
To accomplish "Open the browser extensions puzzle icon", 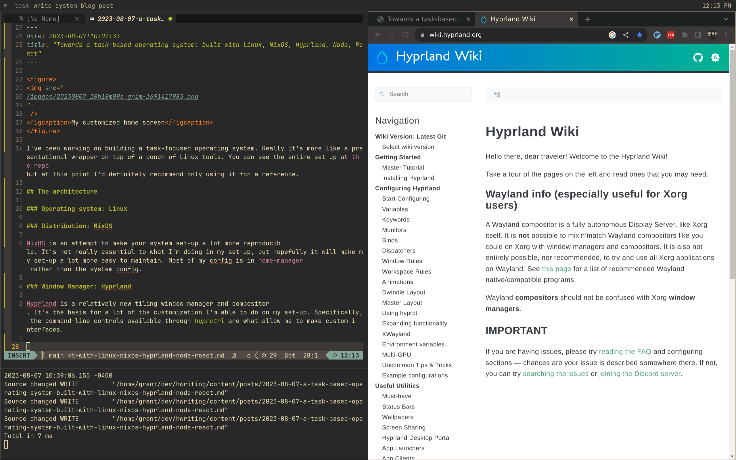I will coord(684,35).
